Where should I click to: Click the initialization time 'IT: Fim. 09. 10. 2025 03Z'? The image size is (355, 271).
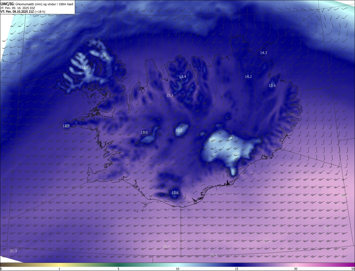tap(17, 8)
